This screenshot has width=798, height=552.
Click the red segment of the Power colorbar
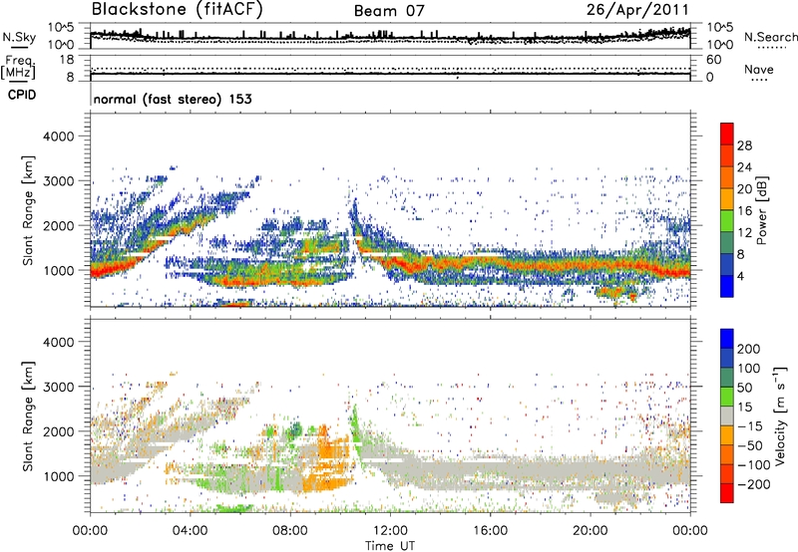(x=727, y=134)
